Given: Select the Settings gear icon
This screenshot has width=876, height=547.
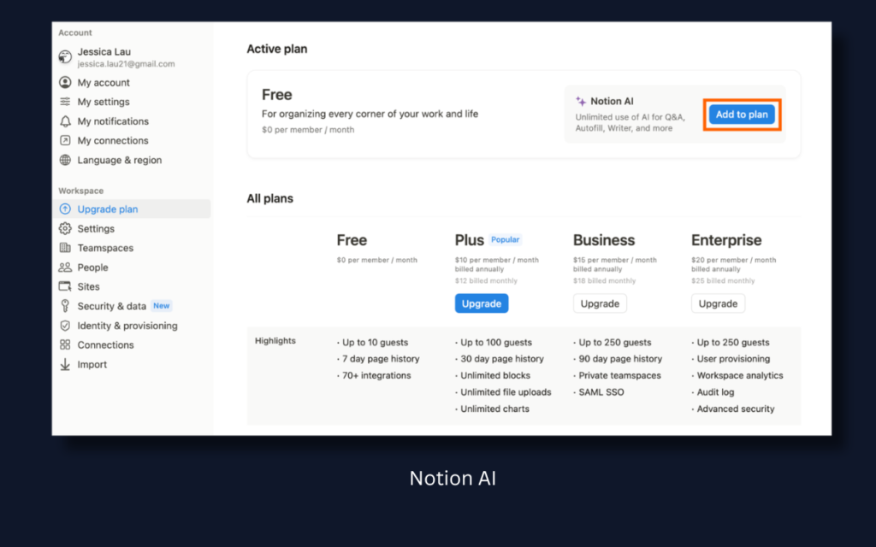Looking at the screenshot, I should point(66,228).
